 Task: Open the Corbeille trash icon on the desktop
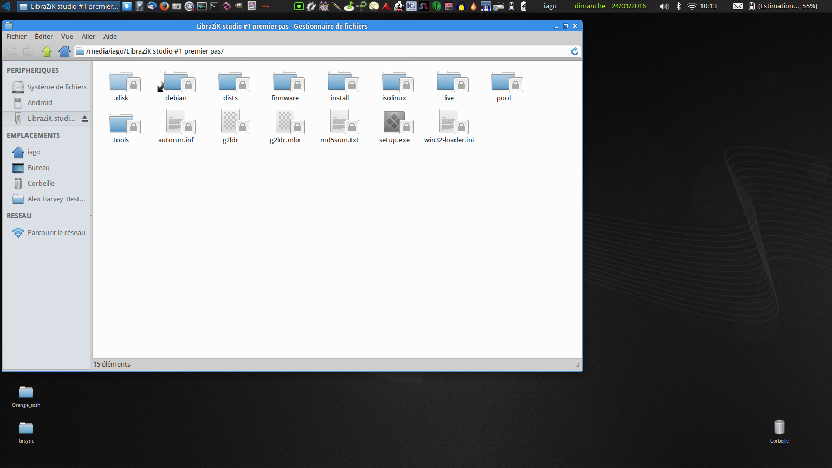(x=779, y=432)
